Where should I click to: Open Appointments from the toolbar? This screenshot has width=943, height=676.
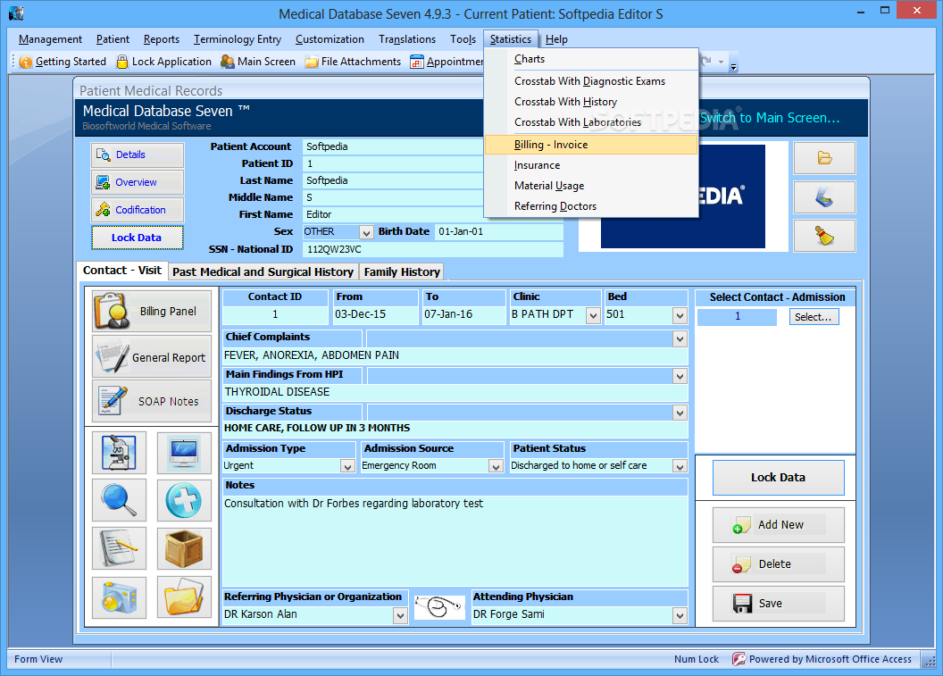click(446, 62)
